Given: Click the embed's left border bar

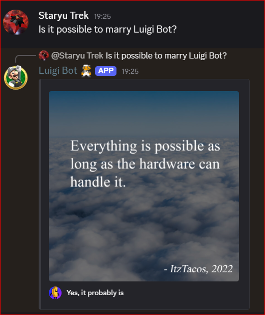Looking at the screenshot, I should [40, 194].
